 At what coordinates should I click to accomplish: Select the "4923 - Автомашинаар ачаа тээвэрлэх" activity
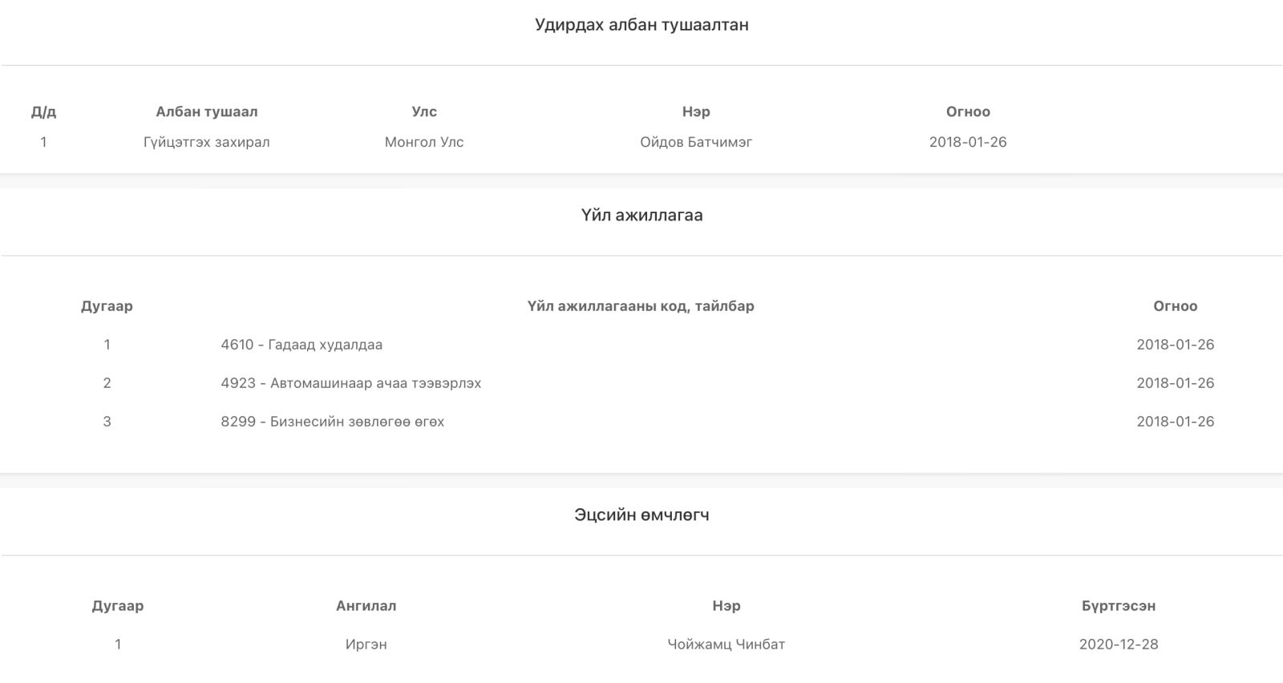tap(350, 383)
